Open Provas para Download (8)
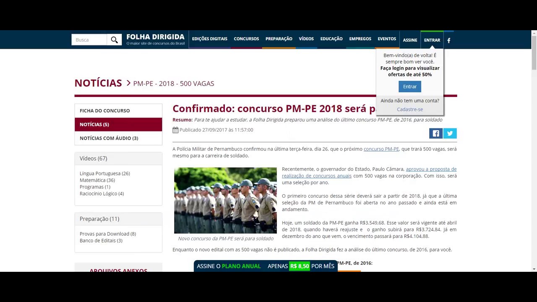 (x=108, y=234)
